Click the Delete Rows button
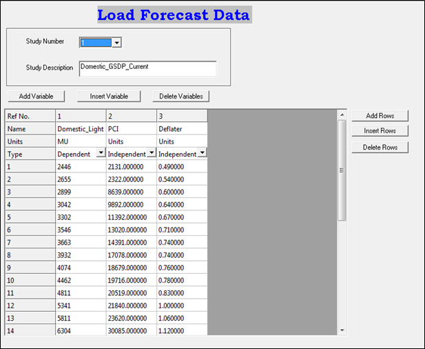Viewport: 425px width, 349px height. pyautogui.click(x=380, y=148)
